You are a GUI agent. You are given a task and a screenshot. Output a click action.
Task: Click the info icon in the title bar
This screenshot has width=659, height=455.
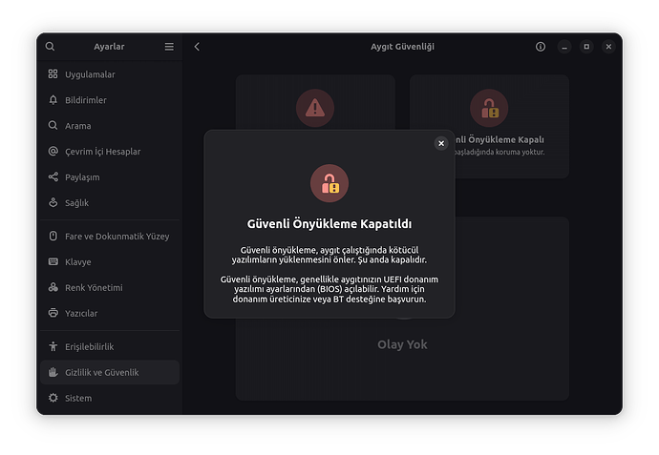(541, 47)
